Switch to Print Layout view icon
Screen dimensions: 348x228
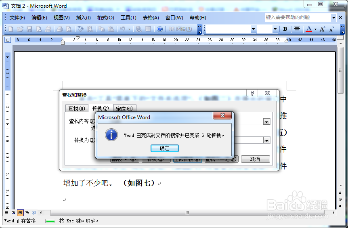pyautogui.click(x=20, y=213)
